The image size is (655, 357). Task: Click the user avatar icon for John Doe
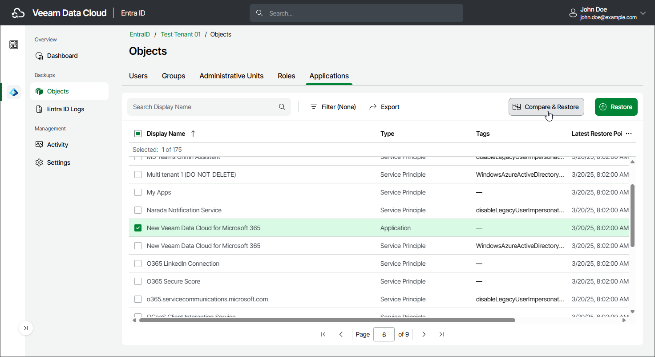pyautogui.click(x=573, y=13)
